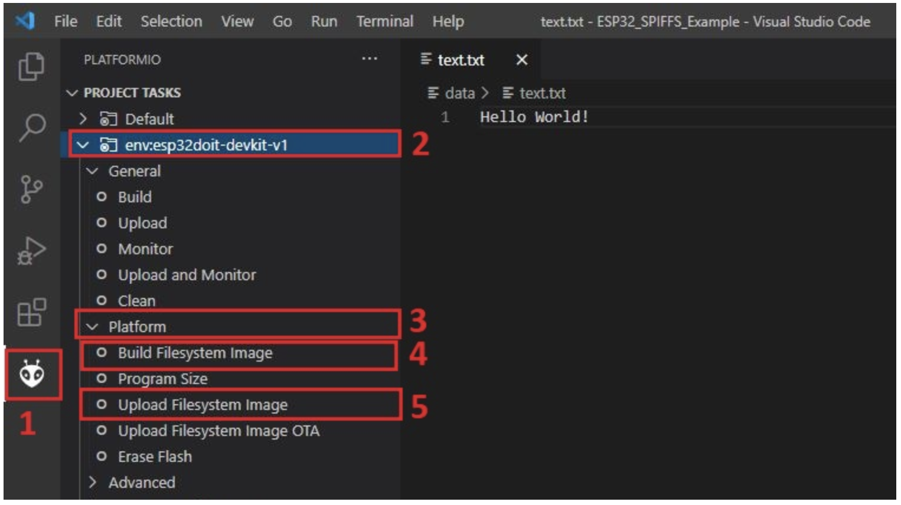Image resolution: width=901 pixels, height=505 pixels.
Task: Click the PLATFORMIO panel title
Action: (x=122, y=60)
